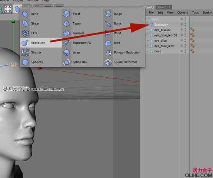The image size is (213, 178).
Task: Select the Spline Deformer icon
Action: pos(108,62)
